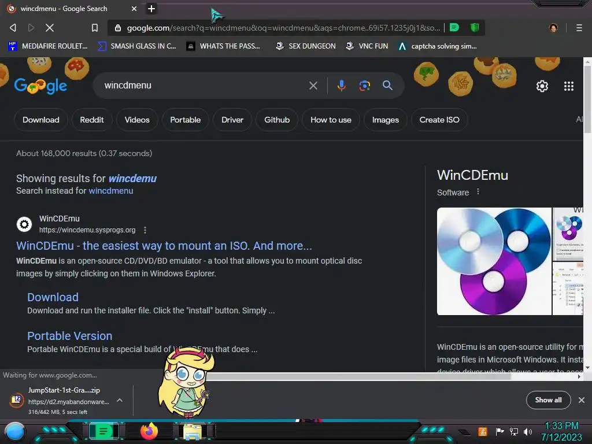The width and height of the screenshot is (592, 444).
Task: Open the taskbar clock and date
Action: 561,431
